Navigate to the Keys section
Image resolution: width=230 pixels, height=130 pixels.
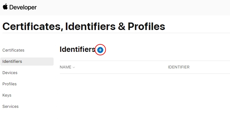pos(7,95)
